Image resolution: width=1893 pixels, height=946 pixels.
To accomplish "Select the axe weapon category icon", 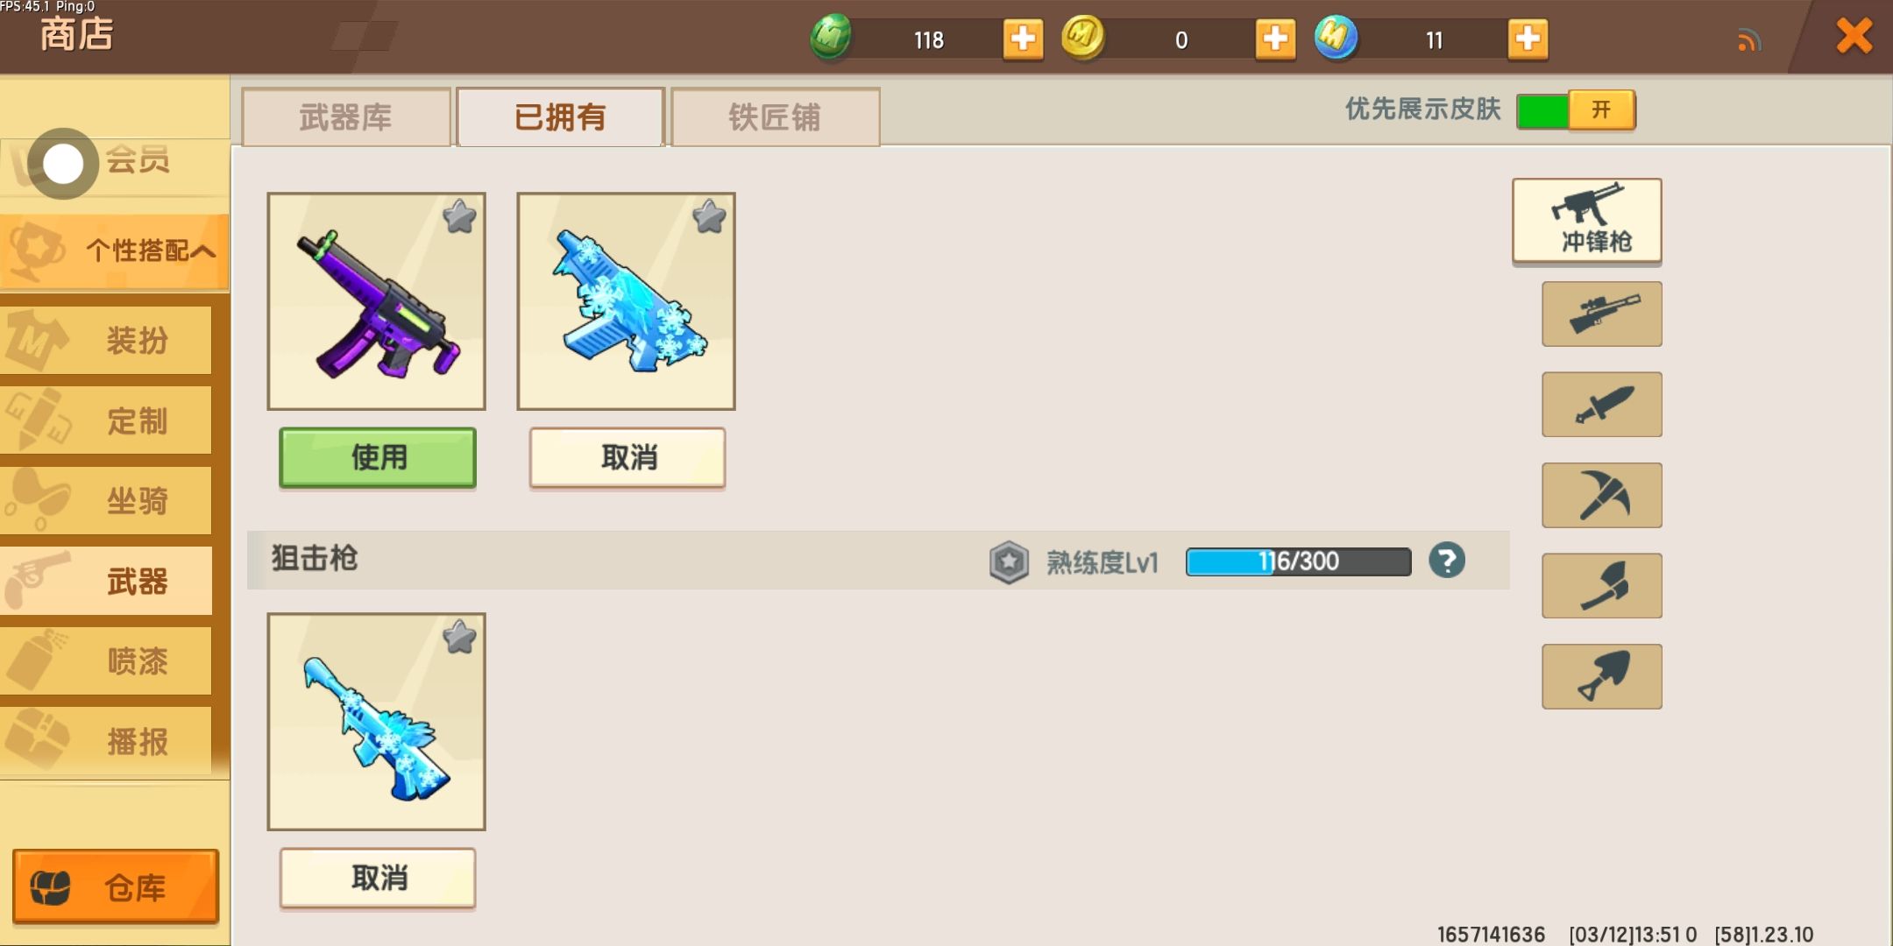I will [1602, 586].
